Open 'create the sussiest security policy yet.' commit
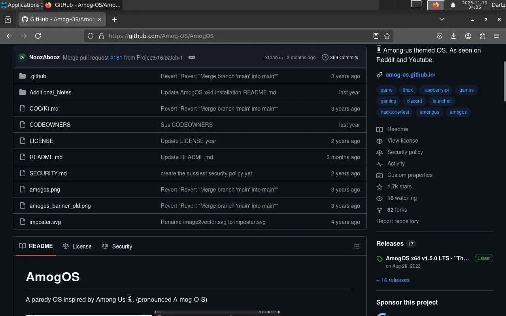This screenshot has height=316, width=506. pos(207,173)
